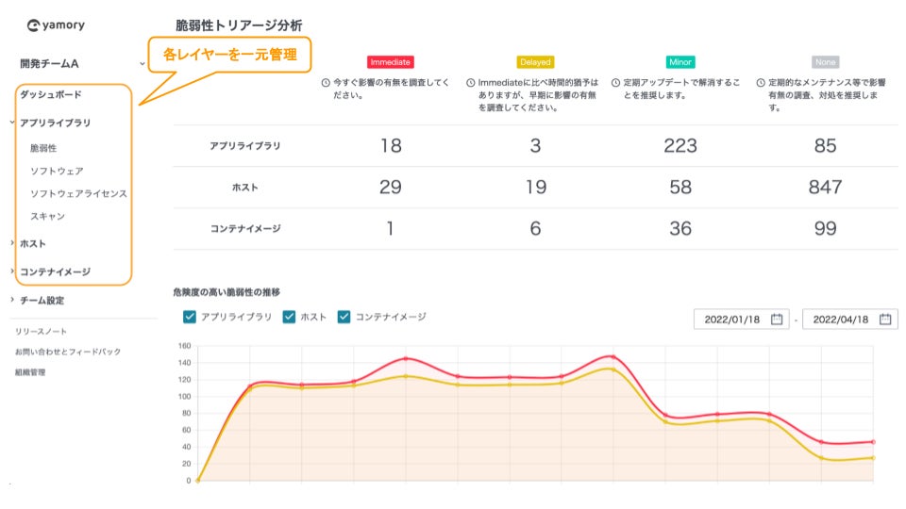Click the red Immediate badge

390,62
